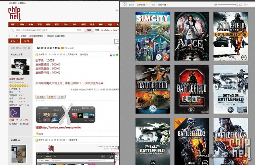
Task: Adjust the Origin thumbnail size slider
Action: 228,5
